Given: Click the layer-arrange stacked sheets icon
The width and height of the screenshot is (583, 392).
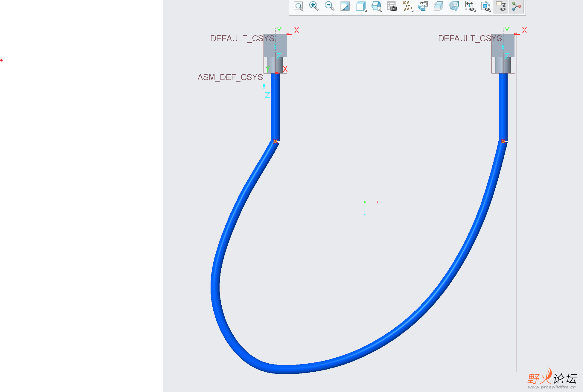Looking at the screenshot, I should 423,6.
